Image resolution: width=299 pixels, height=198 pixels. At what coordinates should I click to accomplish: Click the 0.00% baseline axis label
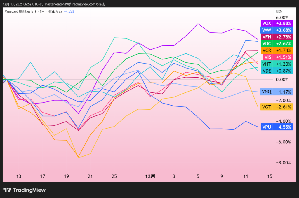(x=282, y=80)
